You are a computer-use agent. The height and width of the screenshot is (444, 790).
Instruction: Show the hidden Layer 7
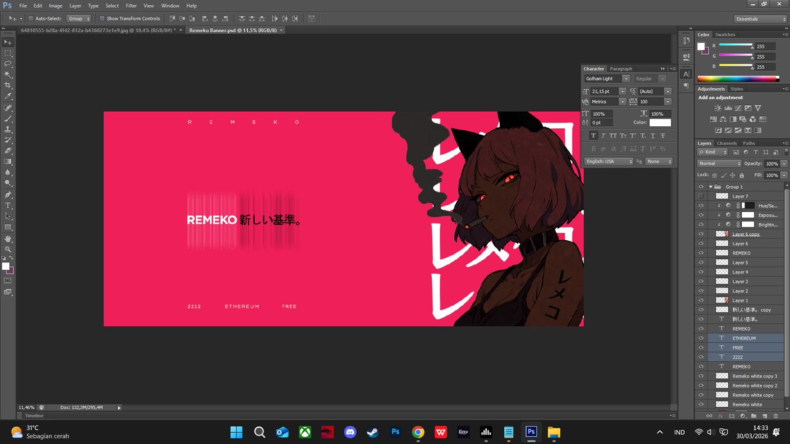pyautogui.click(x=701, y=196)
